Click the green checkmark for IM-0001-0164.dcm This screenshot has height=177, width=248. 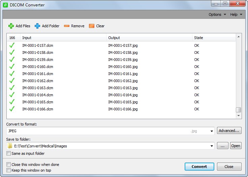click(12, 95)
